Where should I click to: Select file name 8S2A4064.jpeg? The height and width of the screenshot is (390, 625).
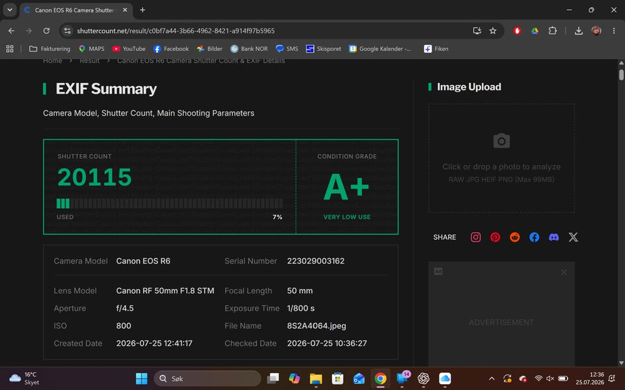tap(316, 326)
